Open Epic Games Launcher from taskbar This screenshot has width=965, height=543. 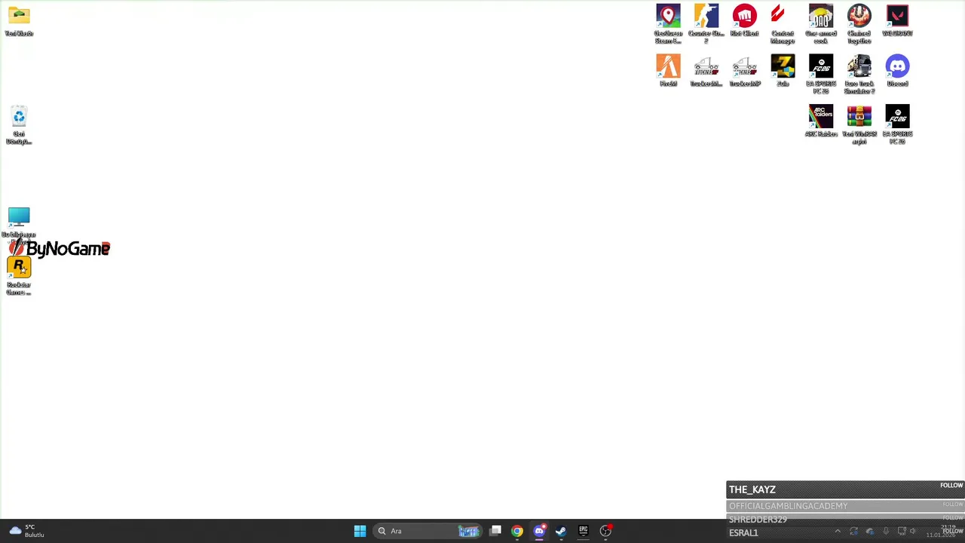pos(583,531)
